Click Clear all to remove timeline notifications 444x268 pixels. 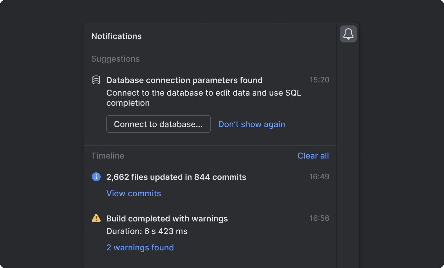point(313,155)
